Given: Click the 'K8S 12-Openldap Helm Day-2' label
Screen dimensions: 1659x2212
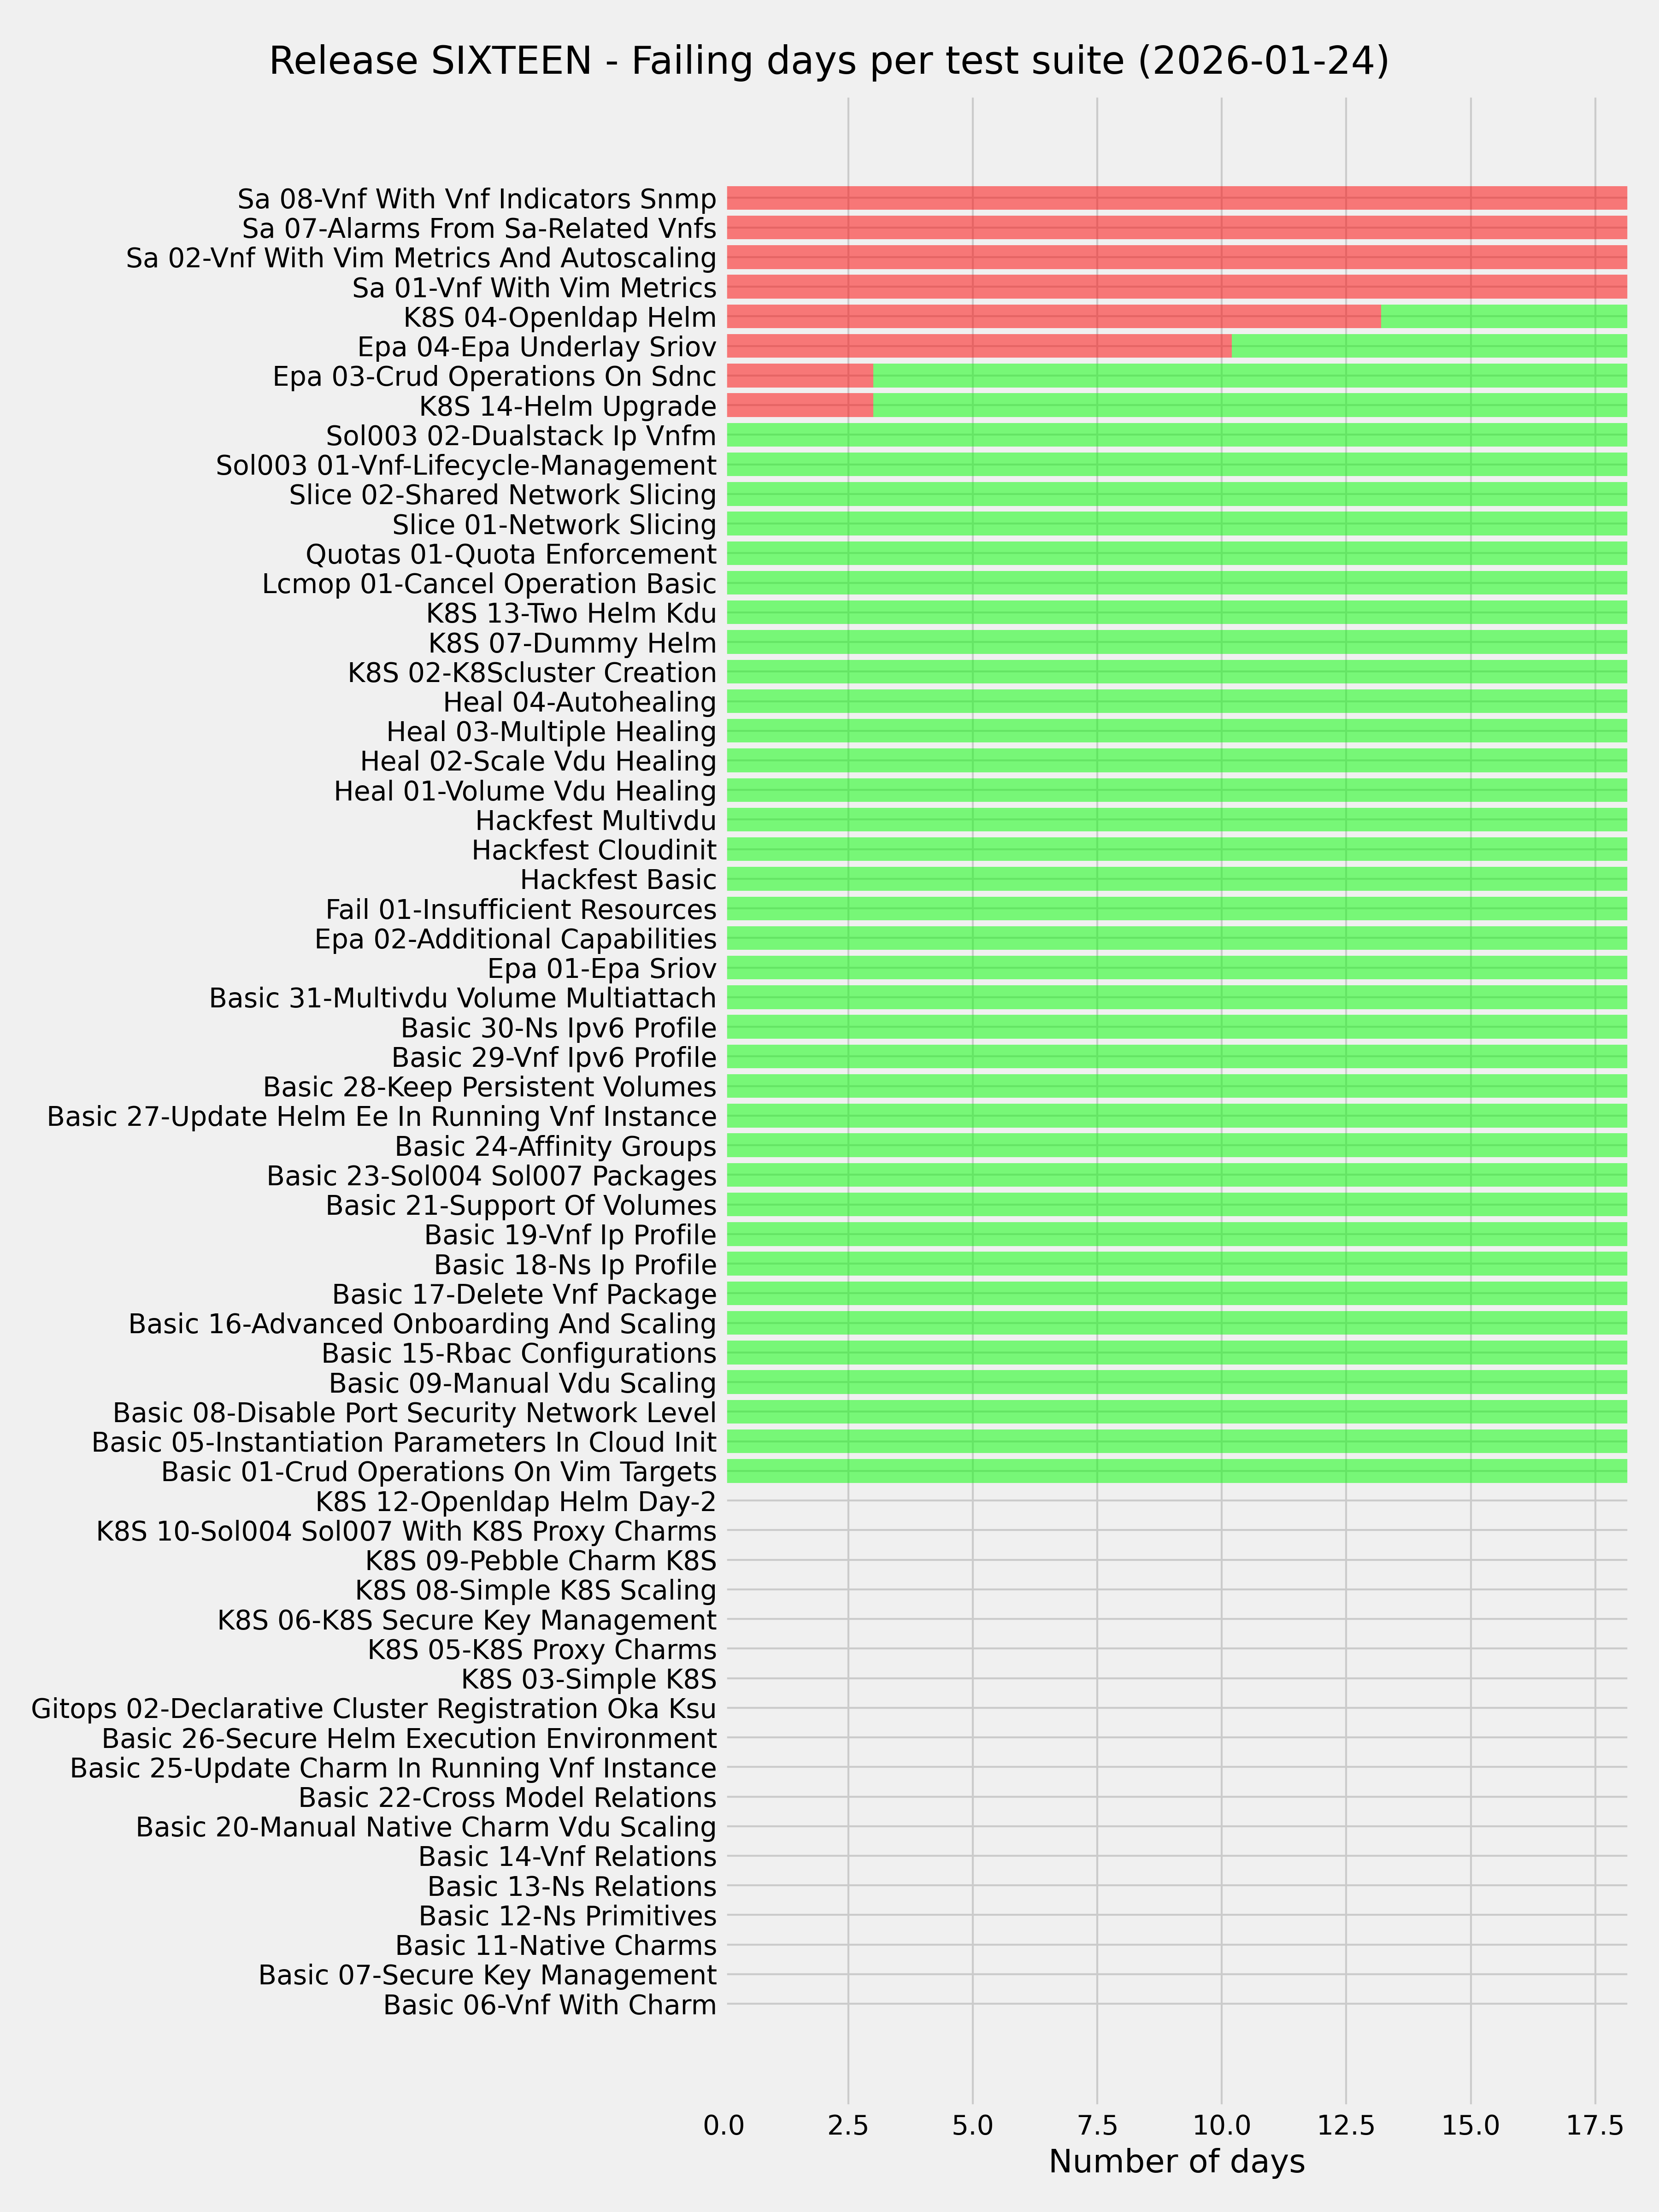Looking at the screenshot, I should (x=516, y=1502).
